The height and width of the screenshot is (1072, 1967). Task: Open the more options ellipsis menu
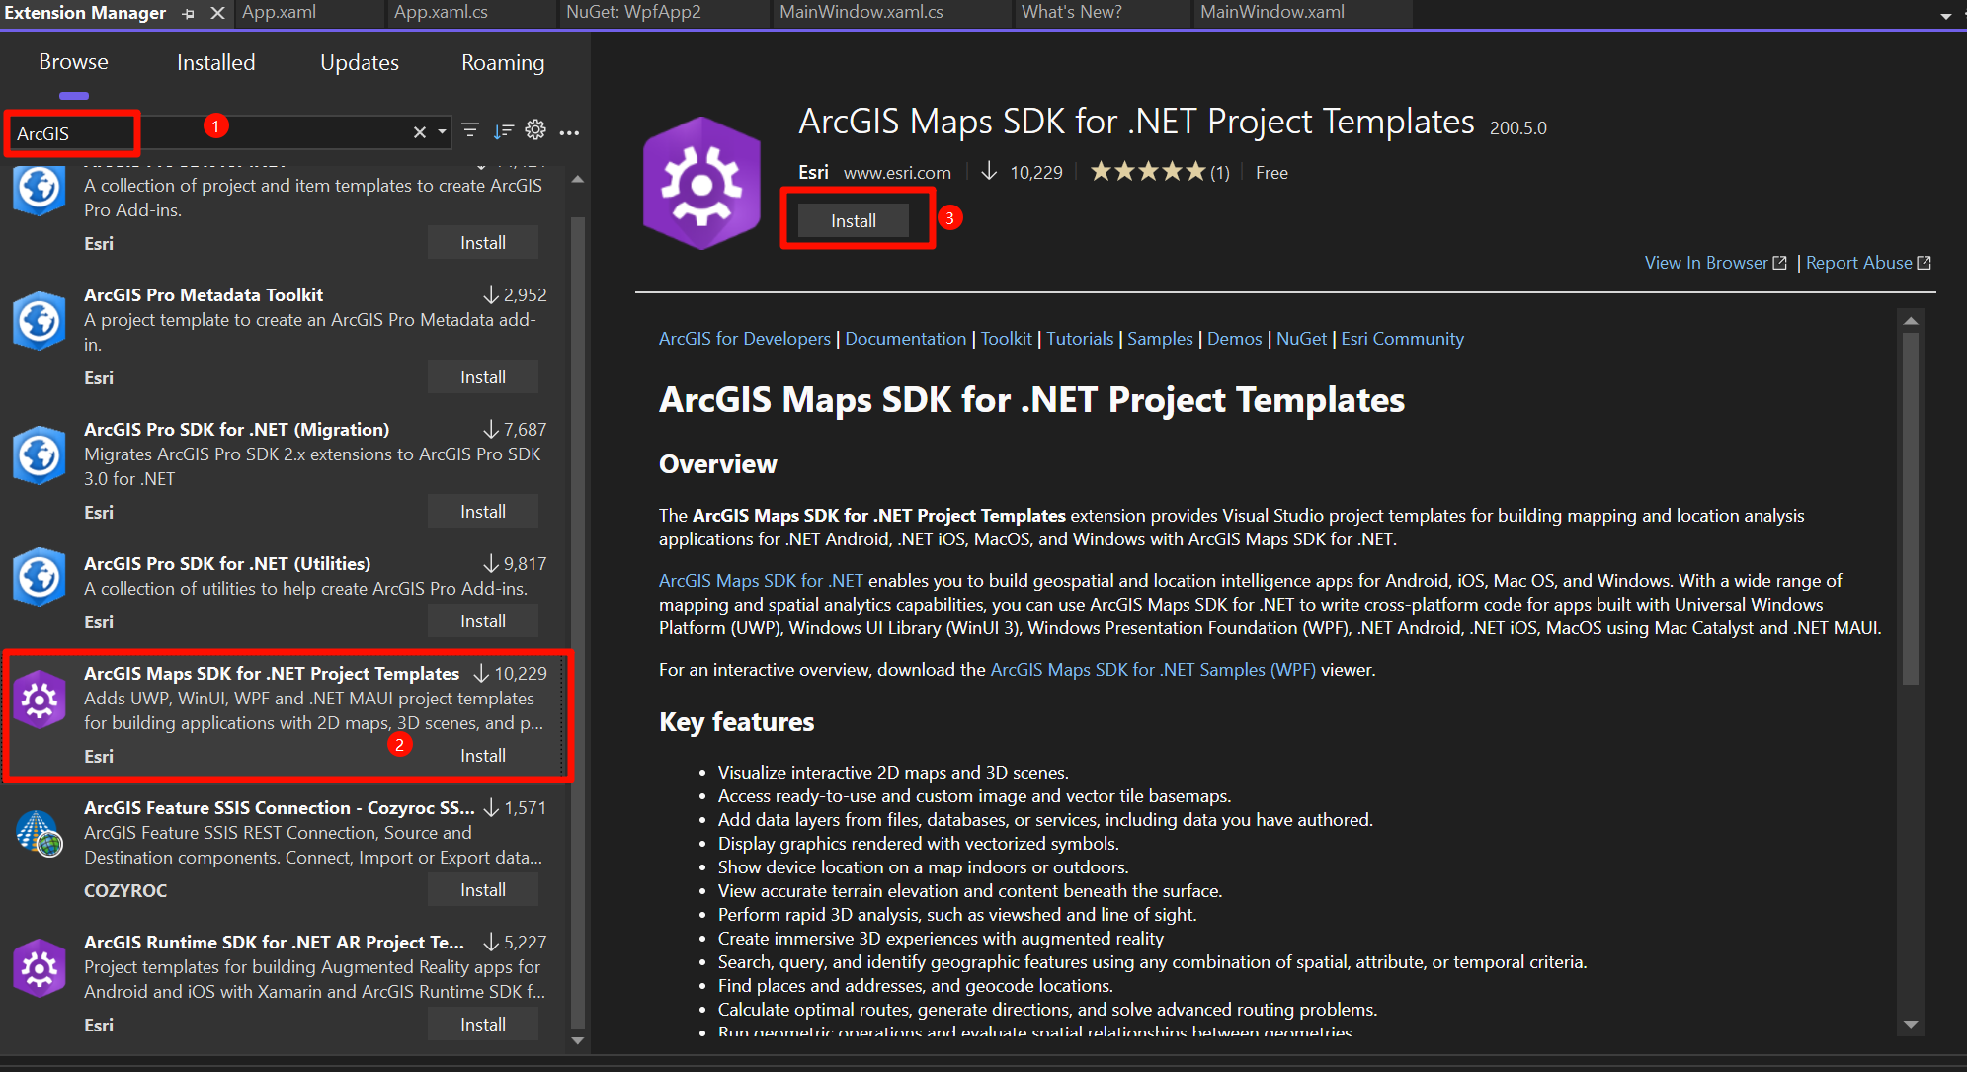tap(569, 132)
